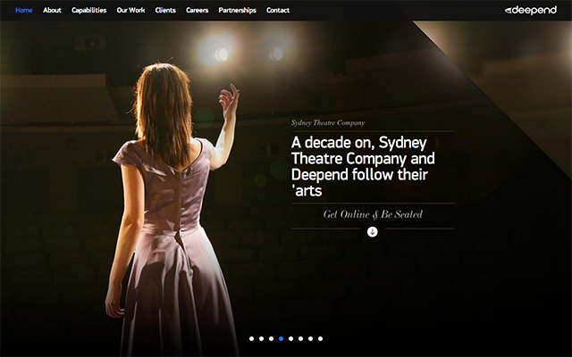Go to the Partnerships page
The width and height of the screenshot is (572, 357).
coord(237,10)
